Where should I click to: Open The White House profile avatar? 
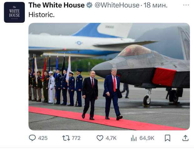[x=14, y=12]
